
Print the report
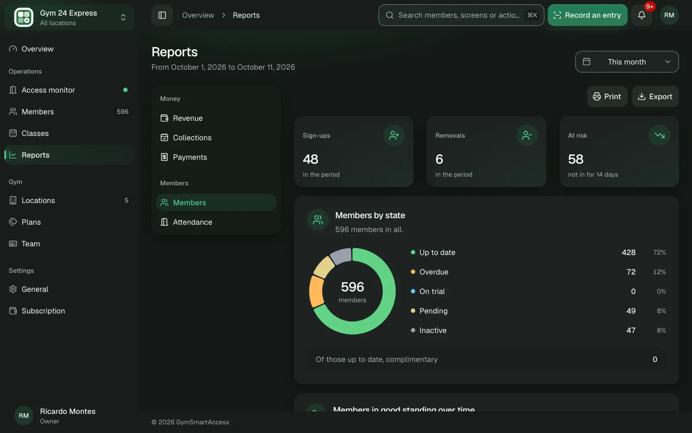[x=607, y=97]
